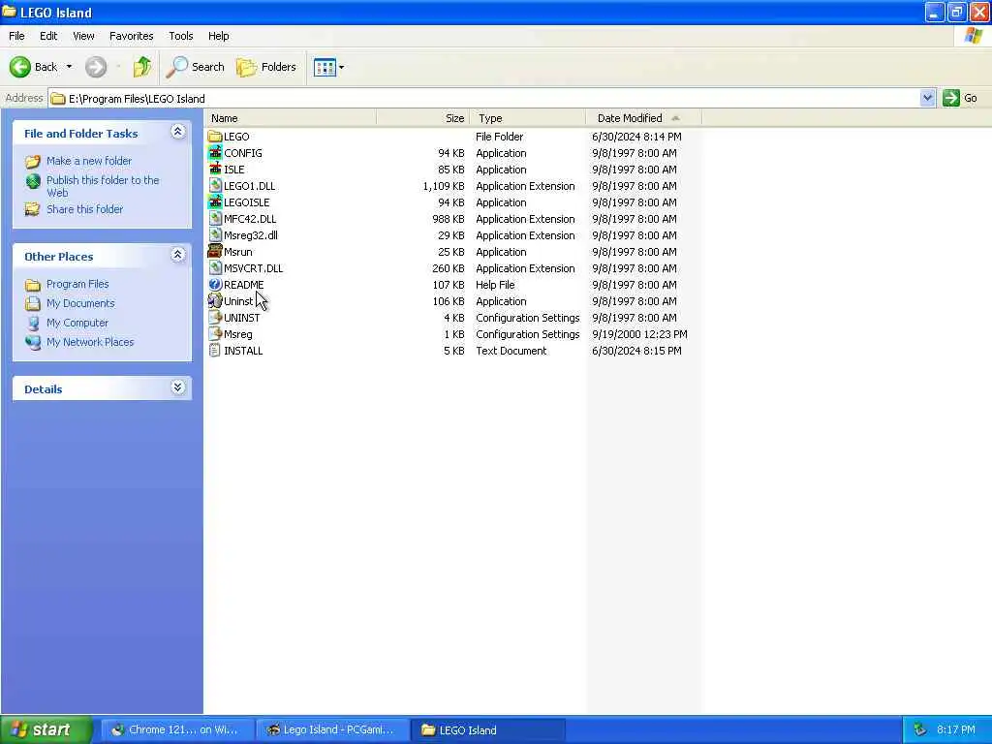
Task: Sort by the Date Modified column header
Action: pos(643,118)
